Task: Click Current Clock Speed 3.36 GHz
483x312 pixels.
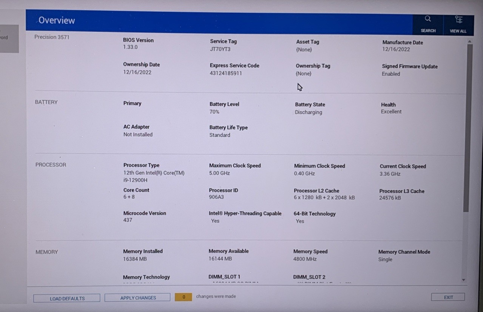Action: tap(390, 174)
